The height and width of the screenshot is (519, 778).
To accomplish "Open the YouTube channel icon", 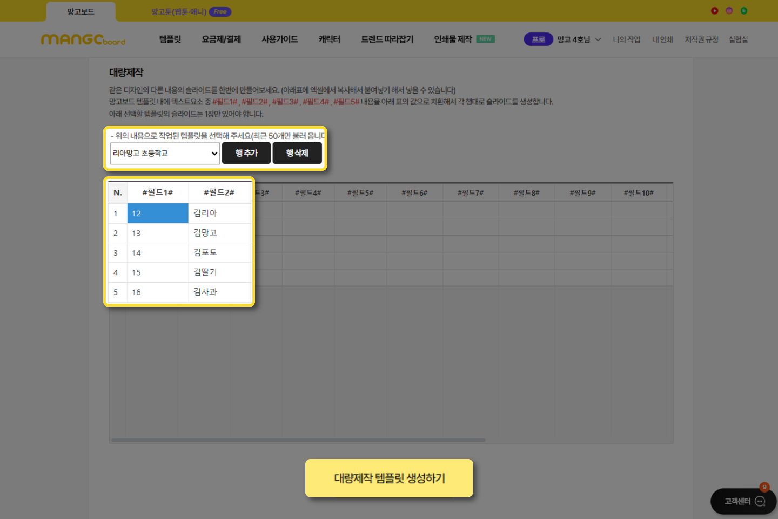I will click(714, 11).
